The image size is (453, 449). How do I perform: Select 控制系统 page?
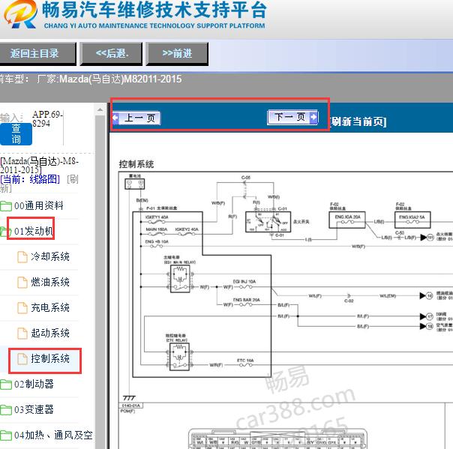coord(50,358)
